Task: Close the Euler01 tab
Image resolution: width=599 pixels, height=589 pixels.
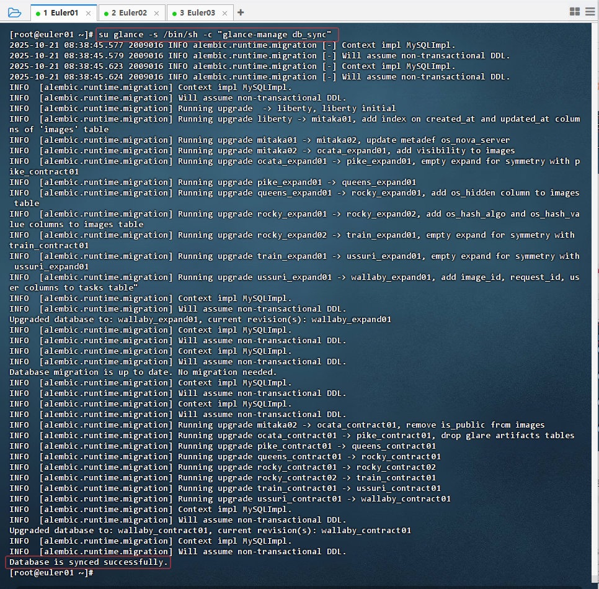Action: [x=88, y=13]
